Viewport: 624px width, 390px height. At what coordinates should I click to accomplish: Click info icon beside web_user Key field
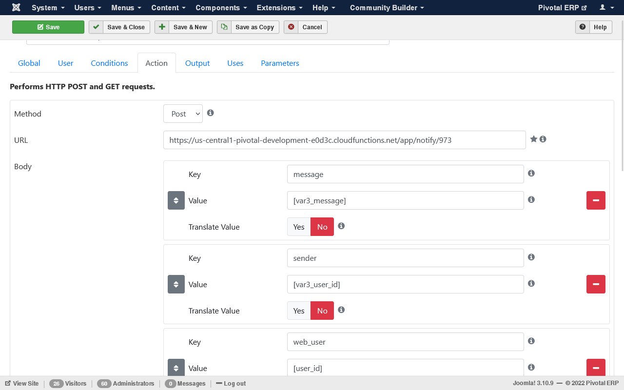pyautogui.click(x=531, y=341)
